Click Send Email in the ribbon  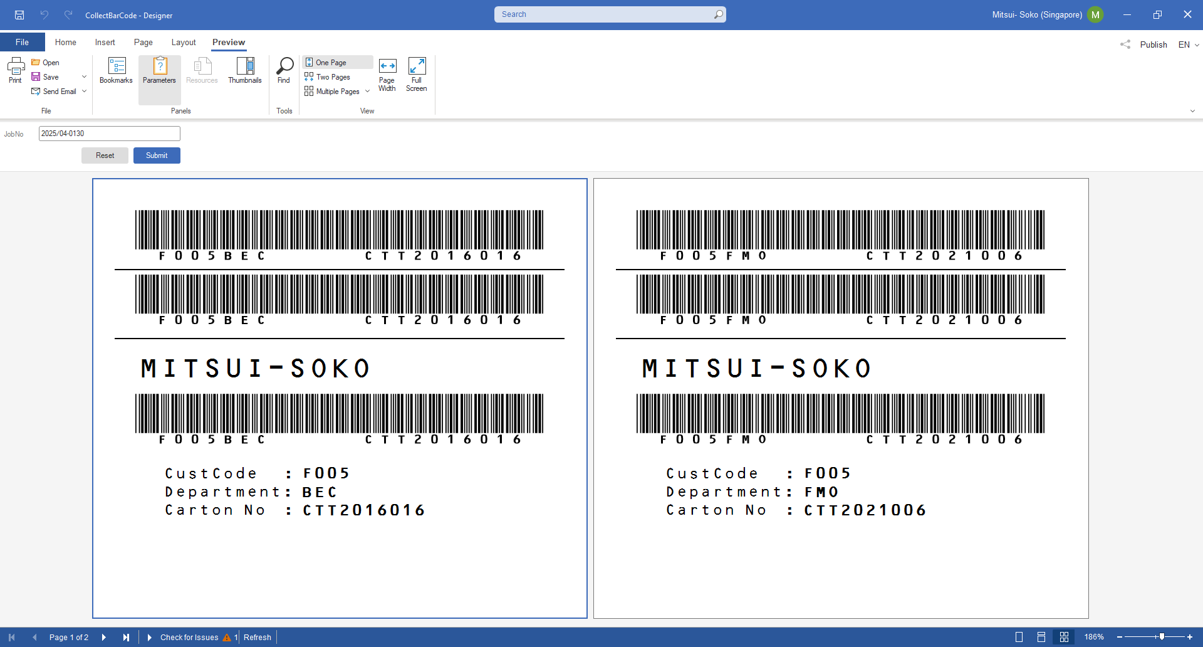tap(54, 92)
